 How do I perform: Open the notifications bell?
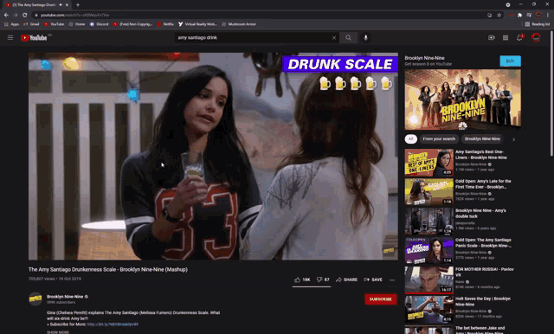[x=519, y=37]
